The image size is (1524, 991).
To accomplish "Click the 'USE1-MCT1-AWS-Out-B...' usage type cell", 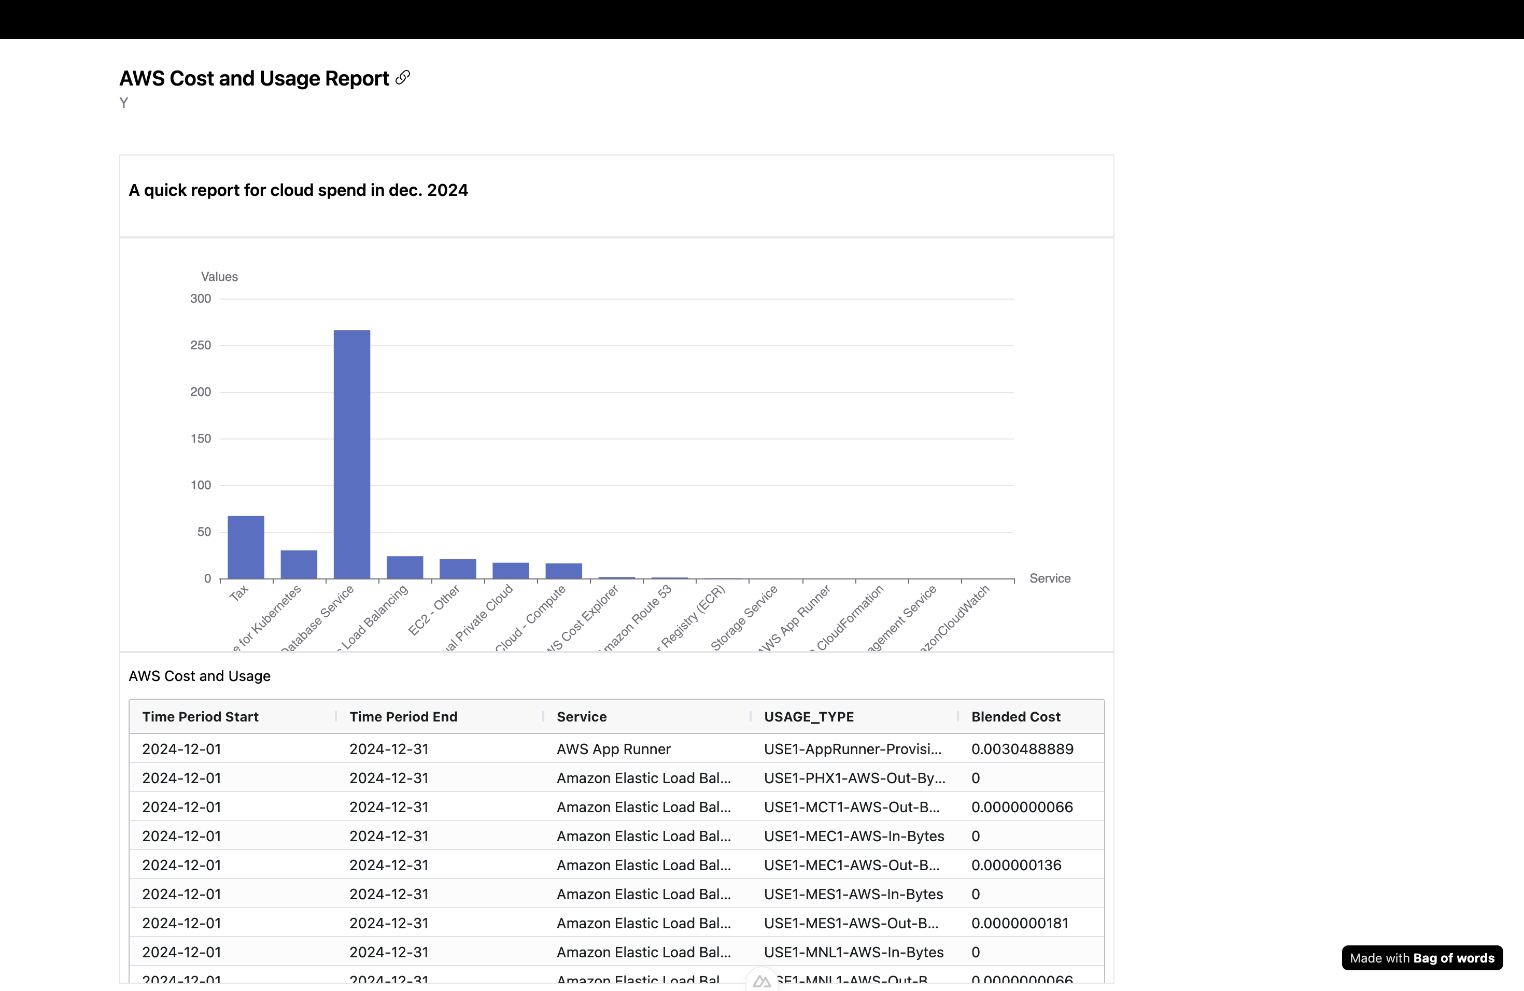I will [x=852, y=808].
